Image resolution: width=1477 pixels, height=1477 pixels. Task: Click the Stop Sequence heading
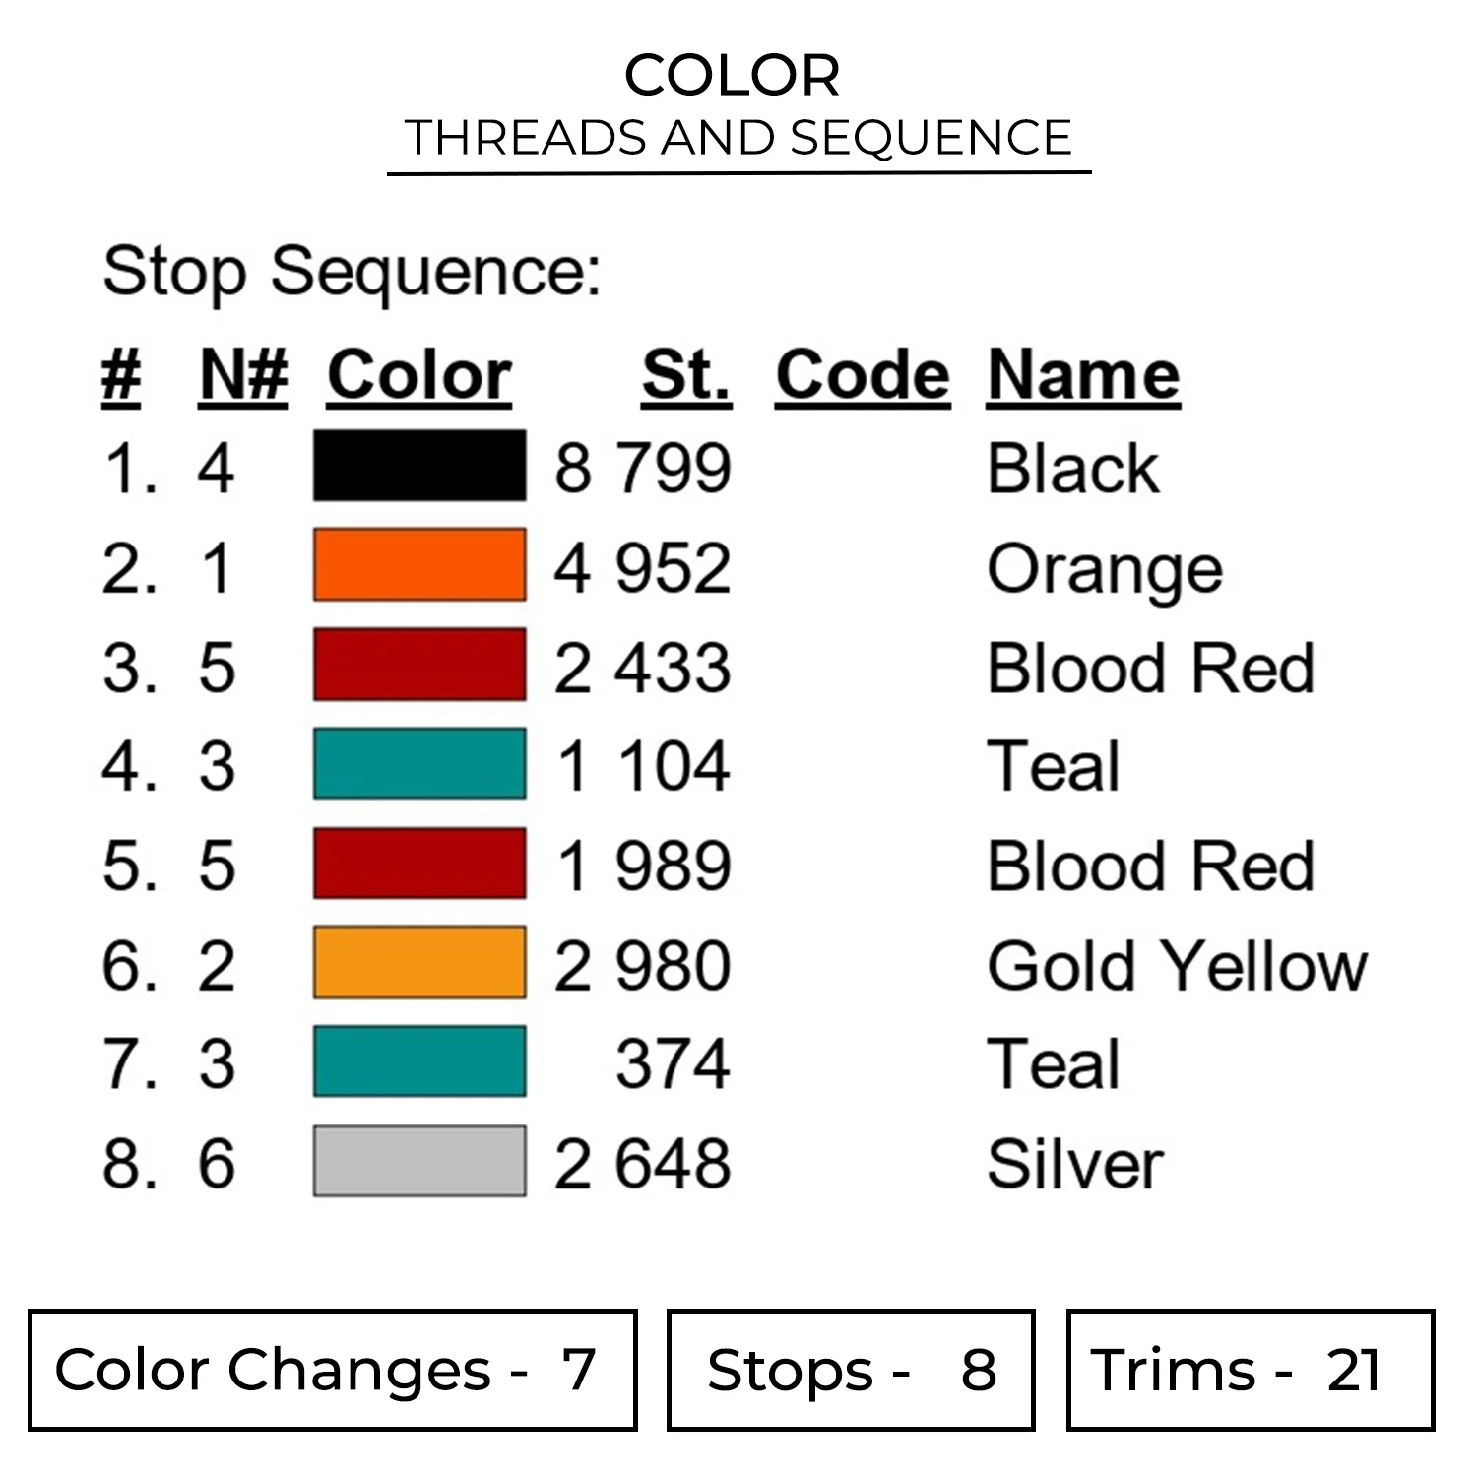[352, 271]
